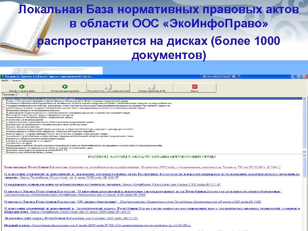Switch to the Просмотр tab
The width and height of the screenshot is (308, 231).
9,95
